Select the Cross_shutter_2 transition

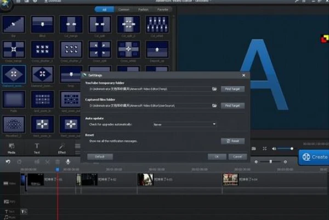pyautogui.click(x=71, y=49)
